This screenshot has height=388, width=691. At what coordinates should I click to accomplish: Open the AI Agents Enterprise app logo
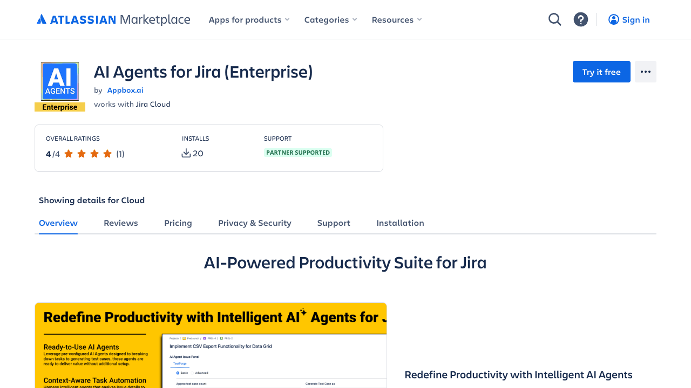pyautogui.click(x=60, y=87)
